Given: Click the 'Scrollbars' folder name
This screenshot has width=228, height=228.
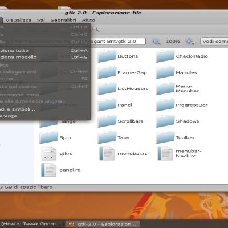Looking at the screenshot, I should 131,121.
